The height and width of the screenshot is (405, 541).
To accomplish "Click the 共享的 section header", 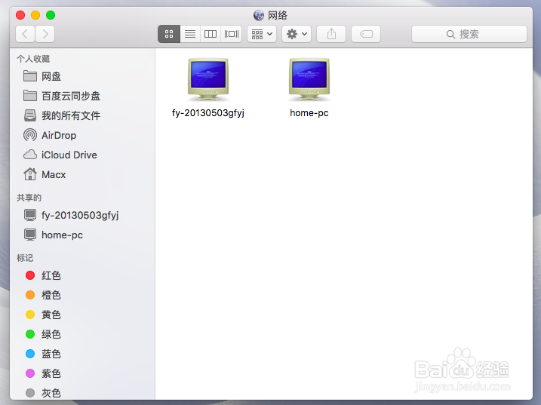I will 29,198.
